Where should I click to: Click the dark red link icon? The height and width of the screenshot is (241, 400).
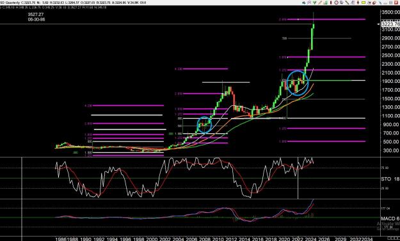point(374,3)
